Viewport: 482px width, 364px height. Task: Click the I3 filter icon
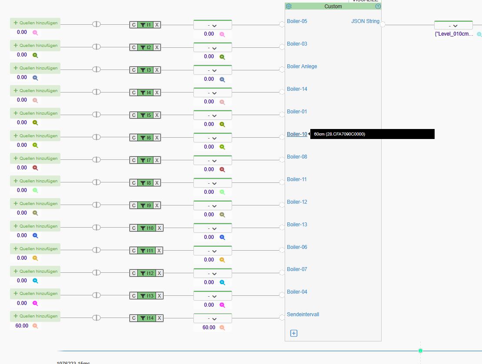(x=143, y=70)
